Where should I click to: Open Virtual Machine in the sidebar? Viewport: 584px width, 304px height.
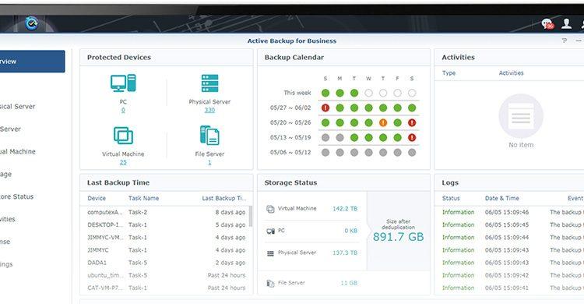(x=18, y=151)
